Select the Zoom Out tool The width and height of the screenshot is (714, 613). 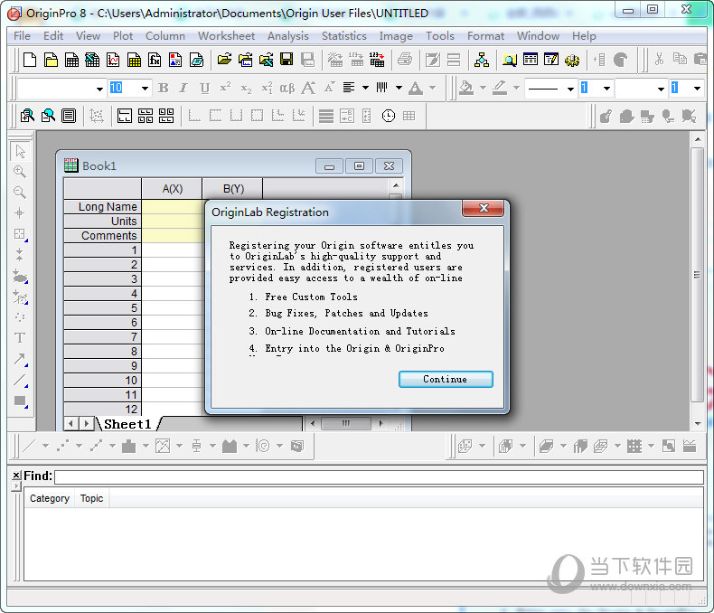pos(20,193)
